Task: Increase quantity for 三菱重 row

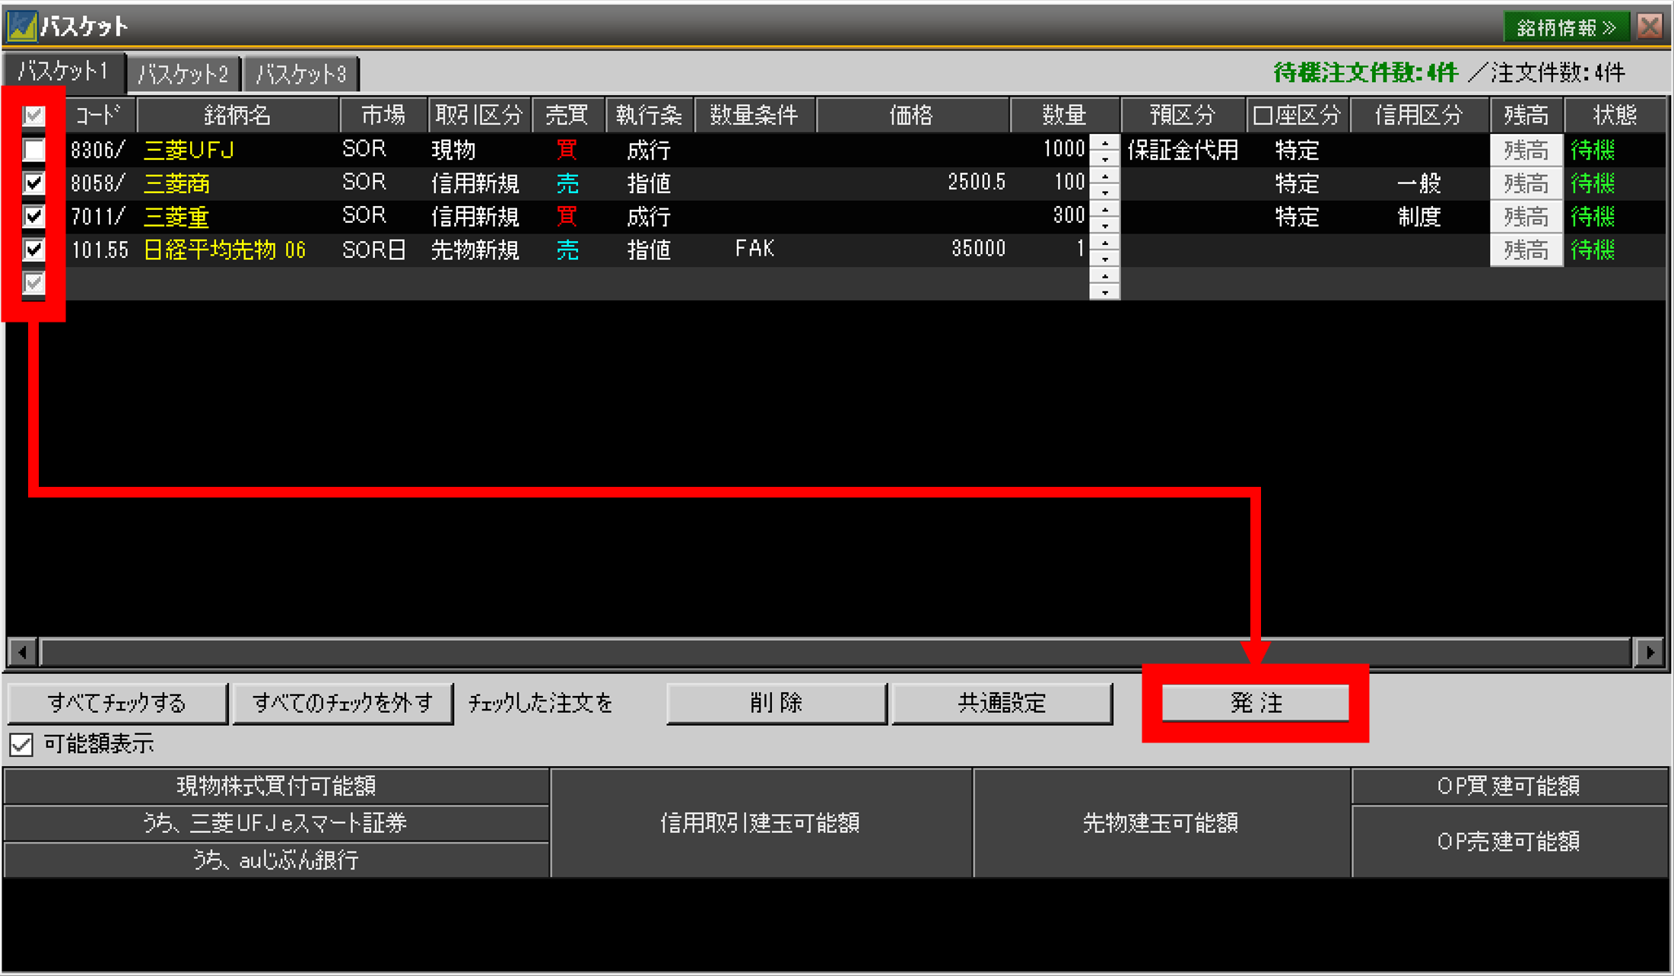Action: point(1104,208)
